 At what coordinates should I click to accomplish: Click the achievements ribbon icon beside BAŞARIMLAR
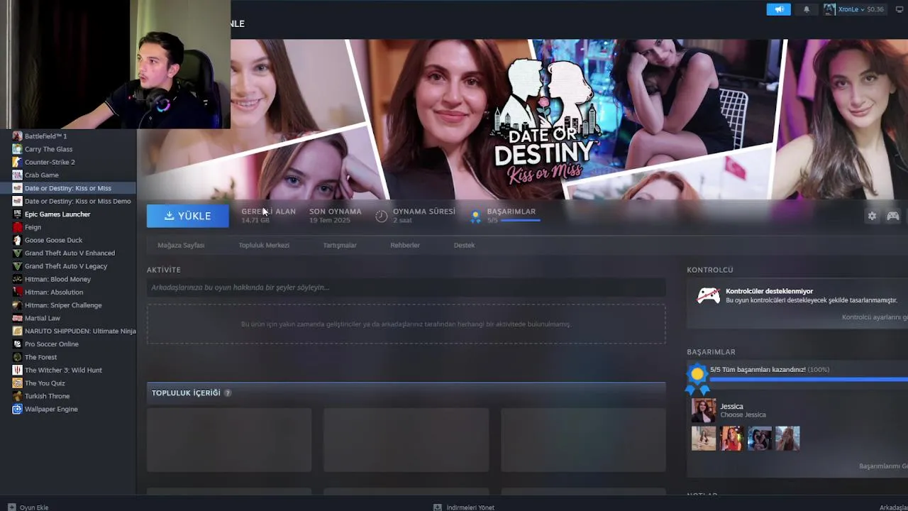point(476,216)
